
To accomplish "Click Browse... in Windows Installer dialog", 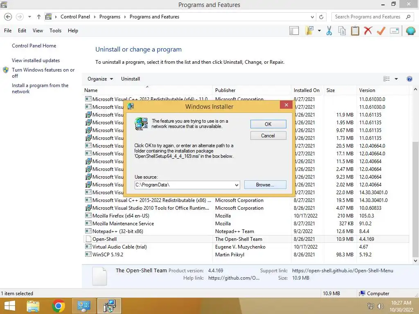I will pos(265,185).
